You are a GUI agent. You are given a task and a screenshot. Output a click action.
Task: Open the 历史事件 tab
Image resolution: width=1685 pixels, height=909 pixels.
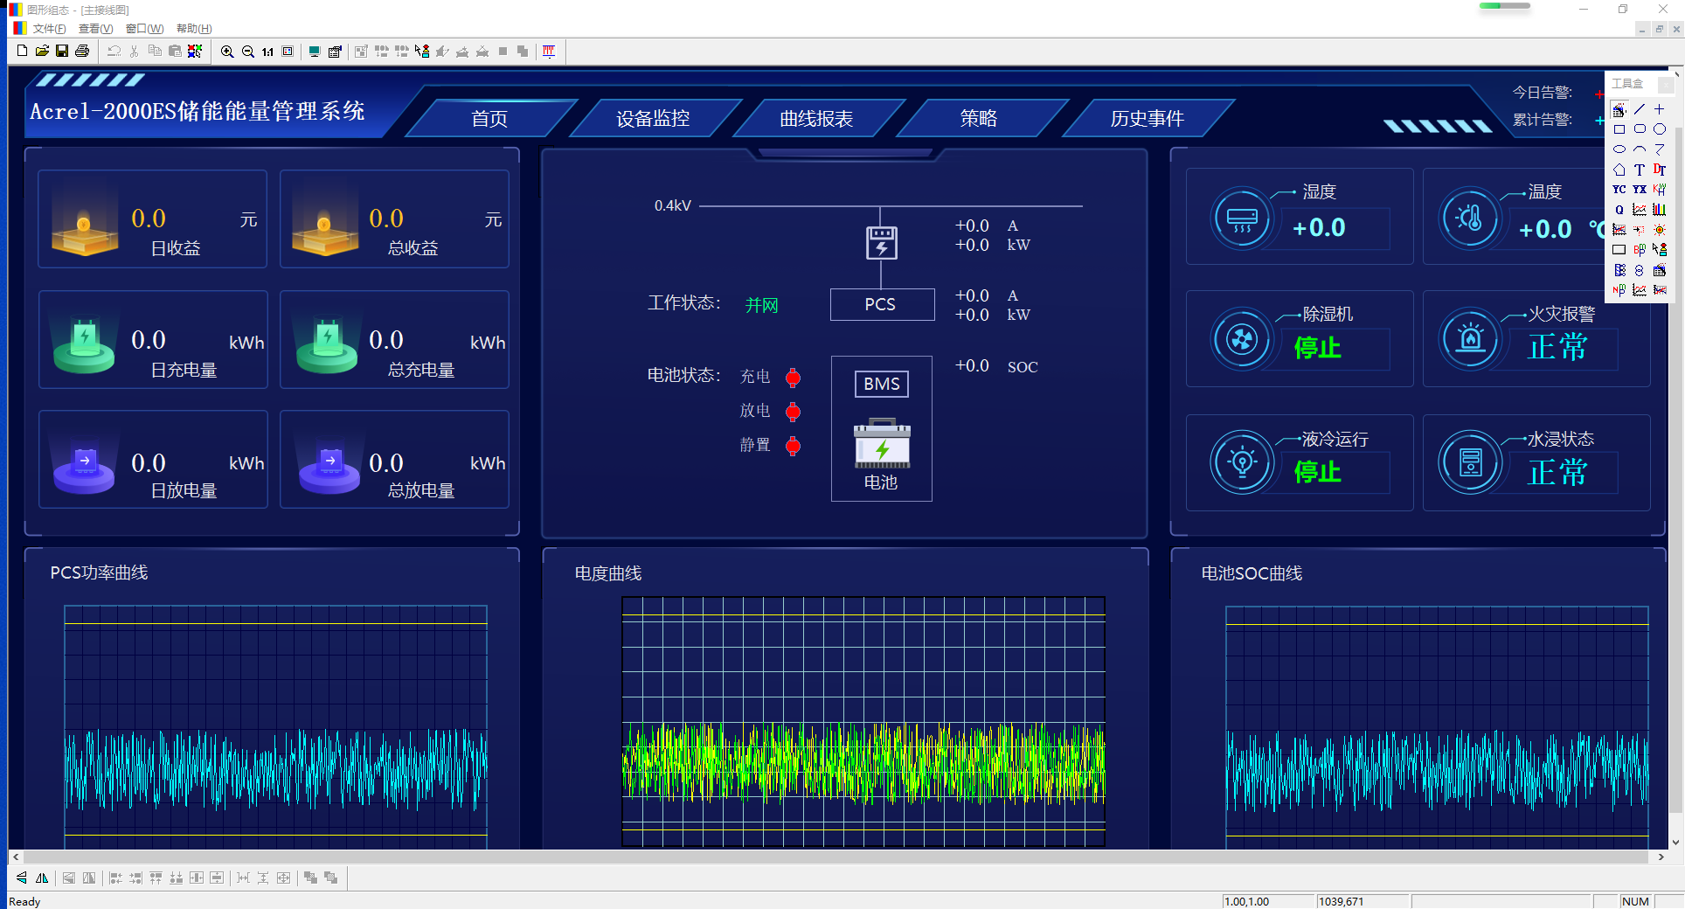[1147, 119]
